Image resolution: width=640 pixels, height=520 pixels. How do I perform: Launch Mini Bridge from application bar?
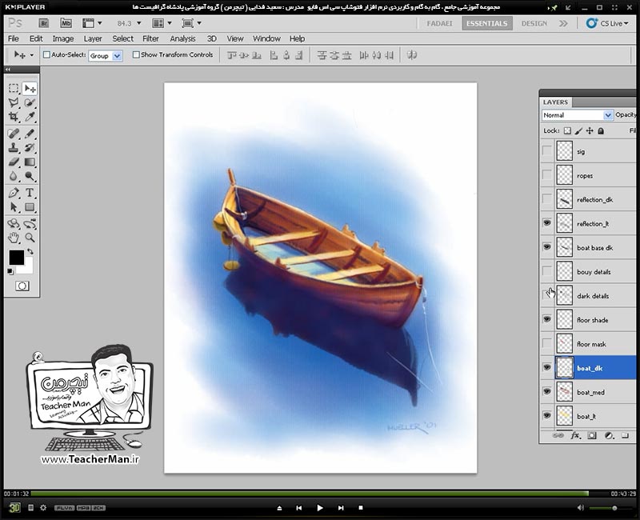pyautogui.click(x=66, y=23)
